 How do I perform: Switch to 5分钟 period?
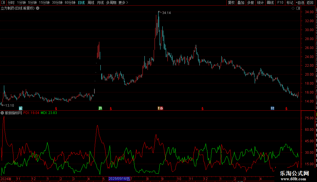coord(32,3)
